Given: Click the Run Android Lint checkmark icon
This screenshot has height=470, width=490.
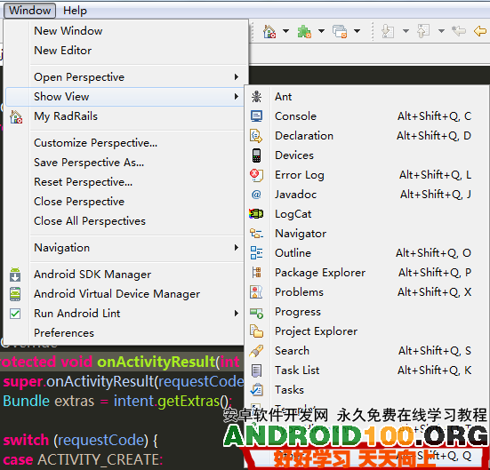Looking at the screenshot, I should [x=15, y=314].
